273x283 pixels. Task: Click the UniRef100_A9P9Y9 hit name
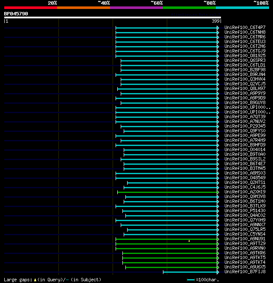click(245, 93)
